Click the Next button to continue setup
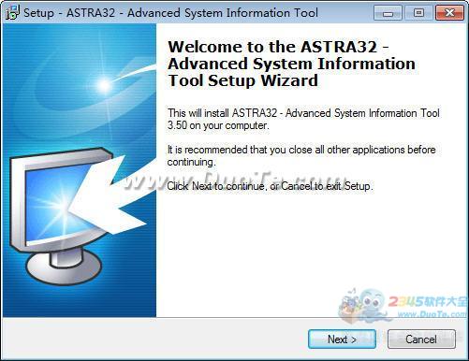 (342, 339)
